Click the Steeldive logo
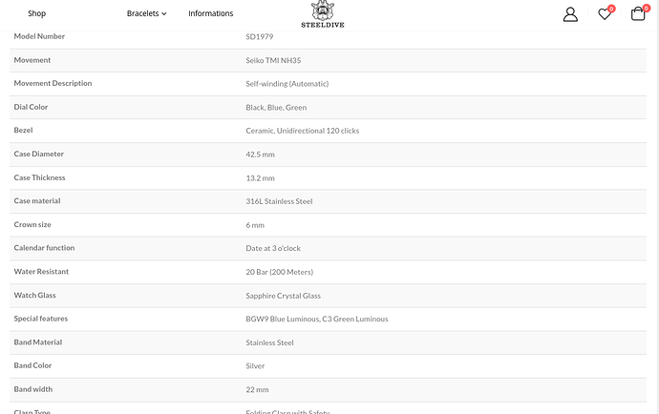The width and height of the screenshot is (659, 414). (323, 14)
